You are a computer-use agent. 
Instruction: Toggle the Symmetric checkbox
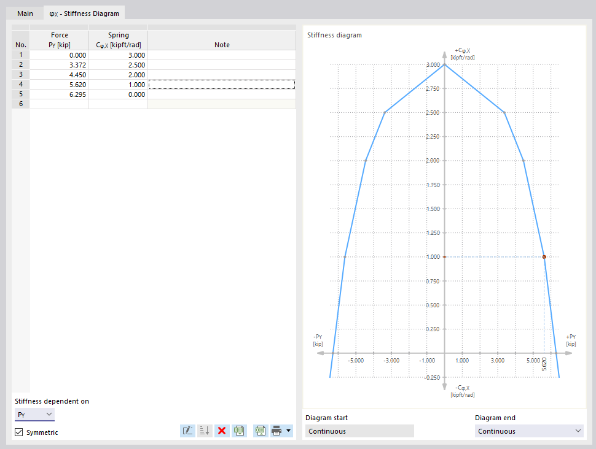coord(18,432)
